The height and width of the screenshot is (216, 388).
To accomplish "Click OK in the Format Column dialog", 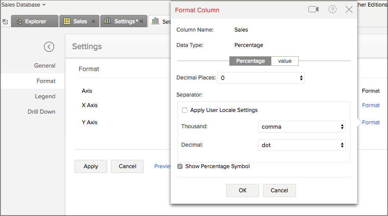I will pos(242,190).
